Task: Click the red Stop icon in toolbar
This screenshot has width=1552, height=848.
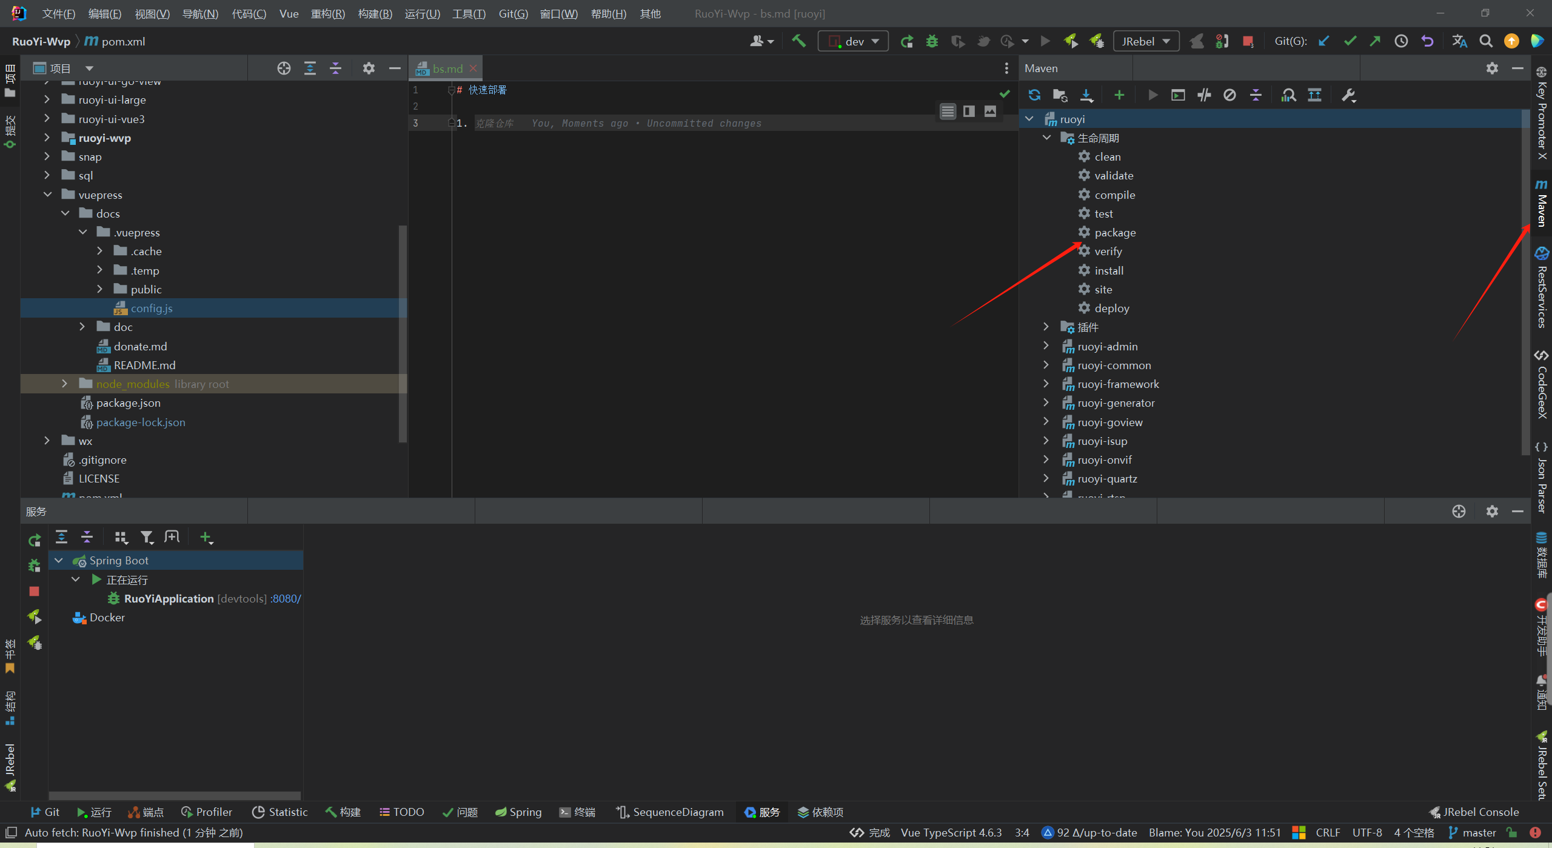Action: [x=1248, y=41]
